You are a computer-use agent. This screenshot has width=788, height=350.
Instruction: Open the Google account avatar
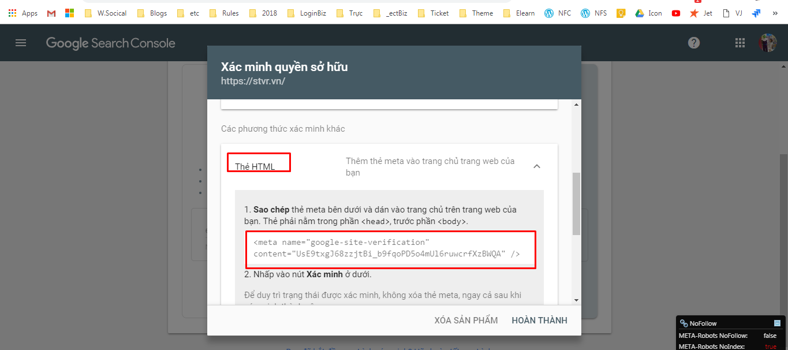(768, 43)
